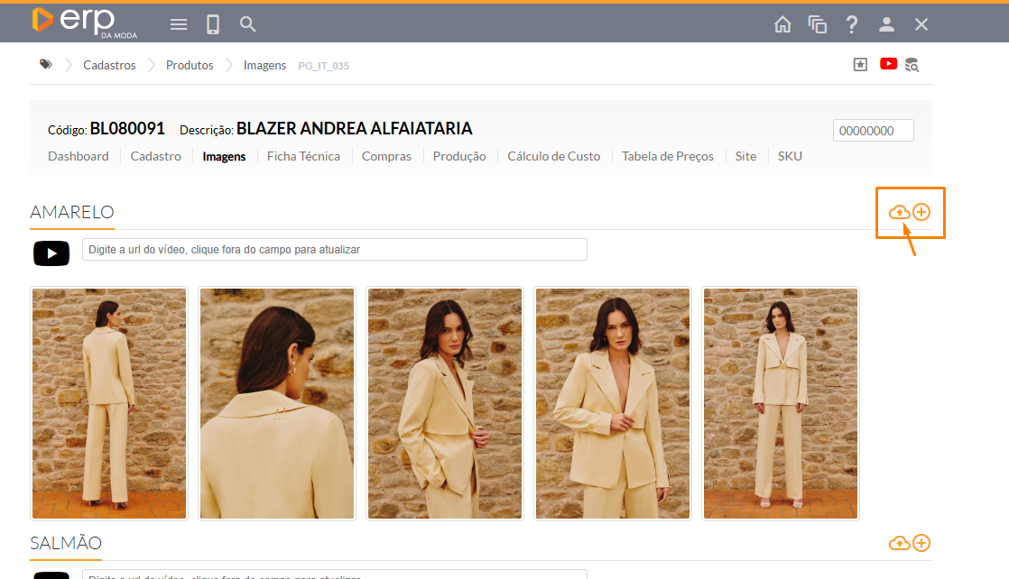Upload images to SALMÃO via cloud icon
This screenshot has width=1009, height=579.
click(x=899, y=543)
